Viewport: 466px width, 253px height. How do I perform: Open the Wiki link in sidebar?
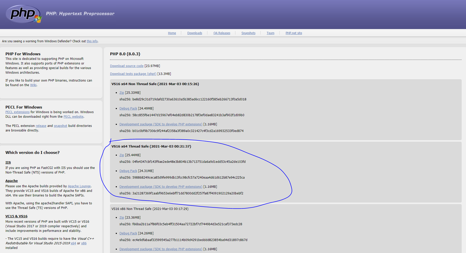[34, 85]
